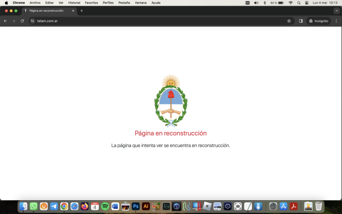Open Spotify from the dock

point(105,206)
